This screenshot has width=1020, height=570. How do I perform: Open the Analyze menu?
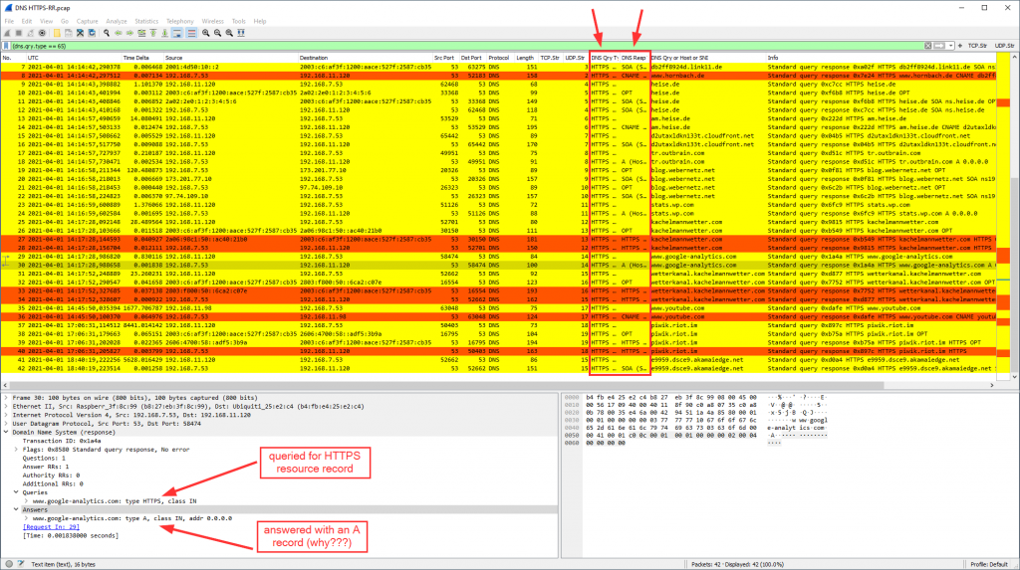click(x=117, y=22)
